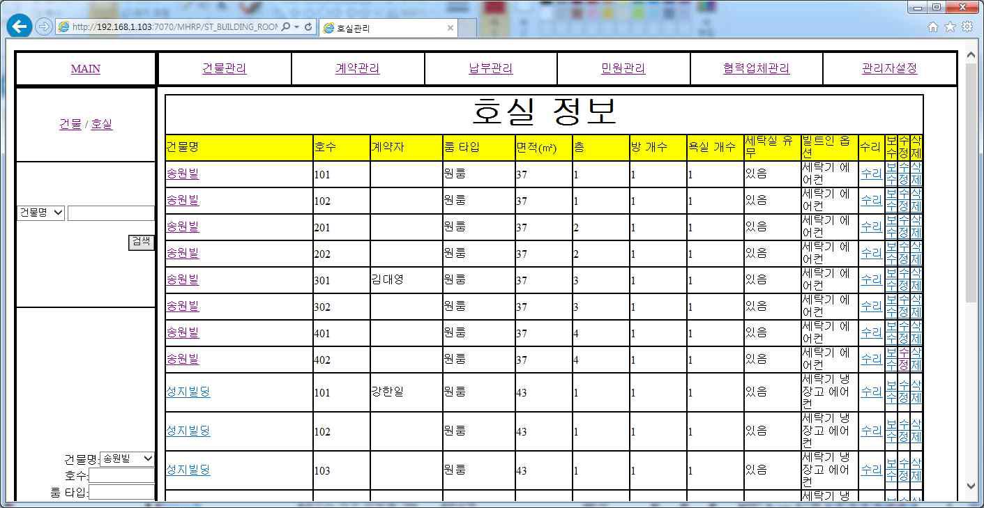Click 삭제 link in 송원빌 402 row

(916, 360)
